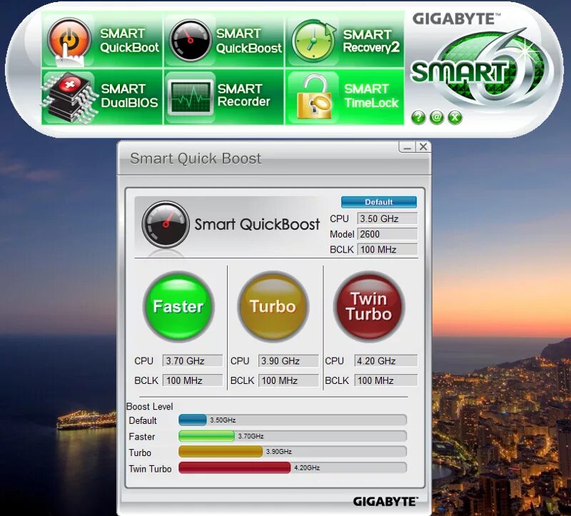Screen dimensions: 571x516
Task: Click the default BCLK 100 MHz field
Action: point(387,250)
